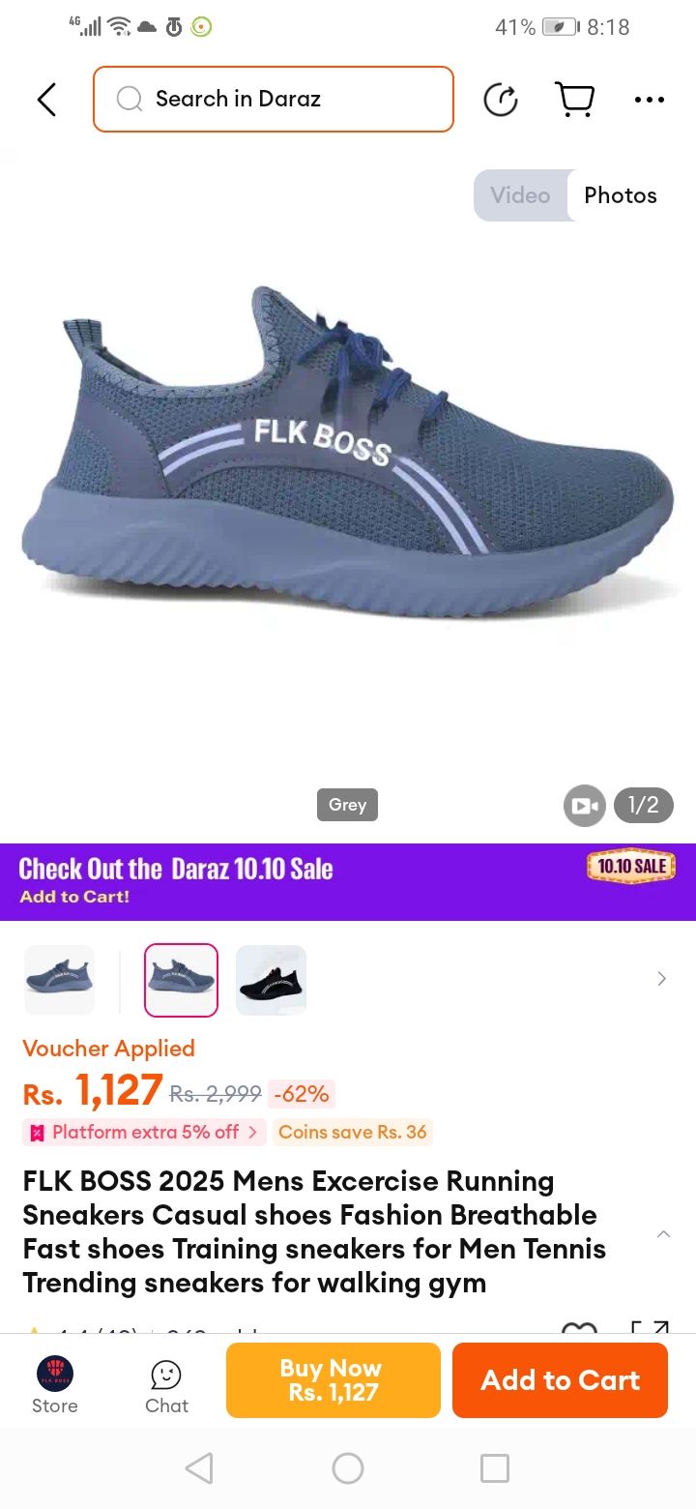Click Buy Now Rs. 1,127 button
Screen dimensions: 696x1509
coord(333,1380)
